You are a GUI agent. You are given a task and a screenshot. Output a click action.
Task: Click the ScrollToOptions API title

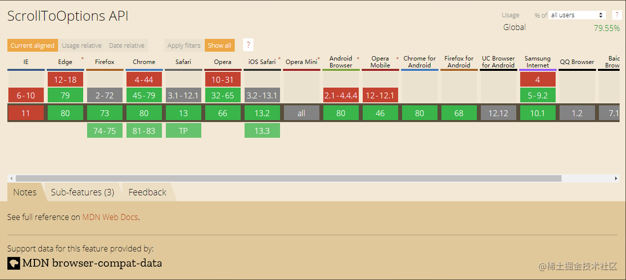pyautogui.click(x=68, y=16)
